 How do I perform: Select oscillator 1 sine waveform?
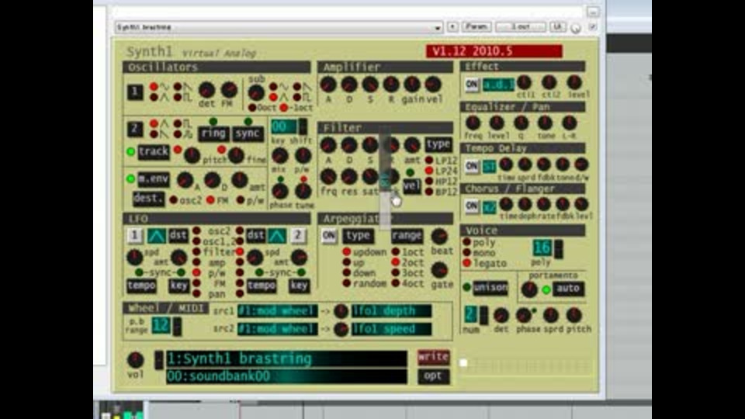coord(154,86)
